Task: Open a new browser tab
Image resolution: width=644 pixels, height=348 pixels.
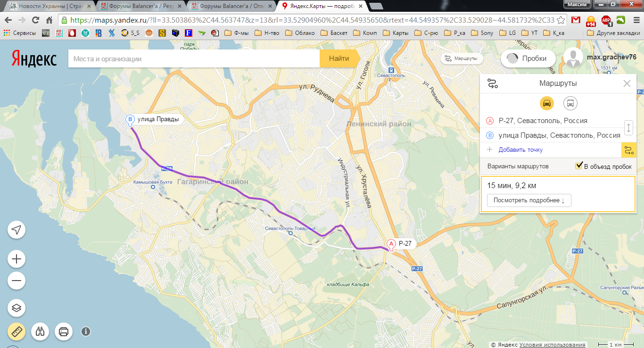Action: click(x=376, y=6)
